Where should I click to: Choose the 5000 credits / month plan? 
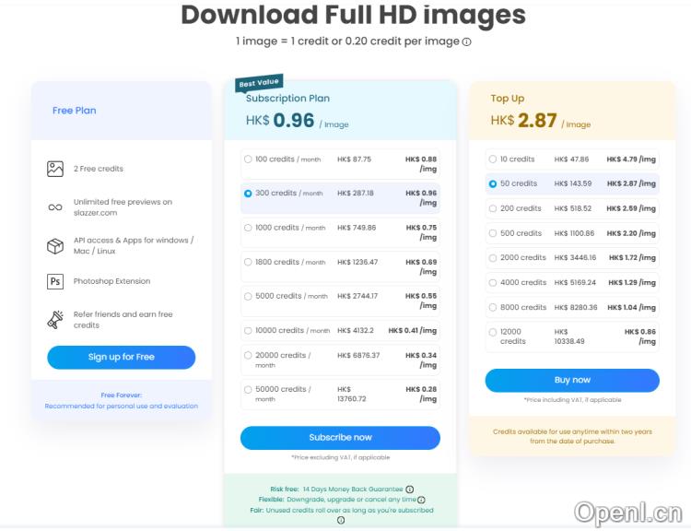248,296
